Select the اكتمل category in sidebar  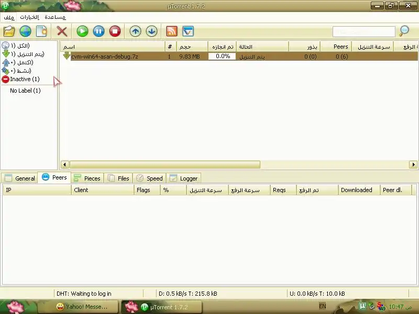18,62
